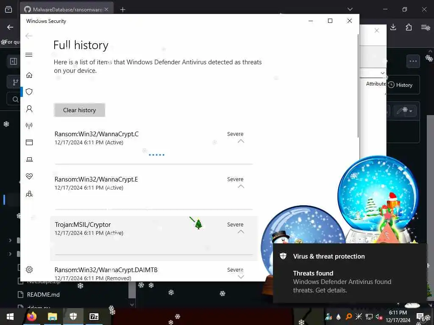Open Family options icon
The height and width of the screenshot is (325, 434).
[29, 194]
